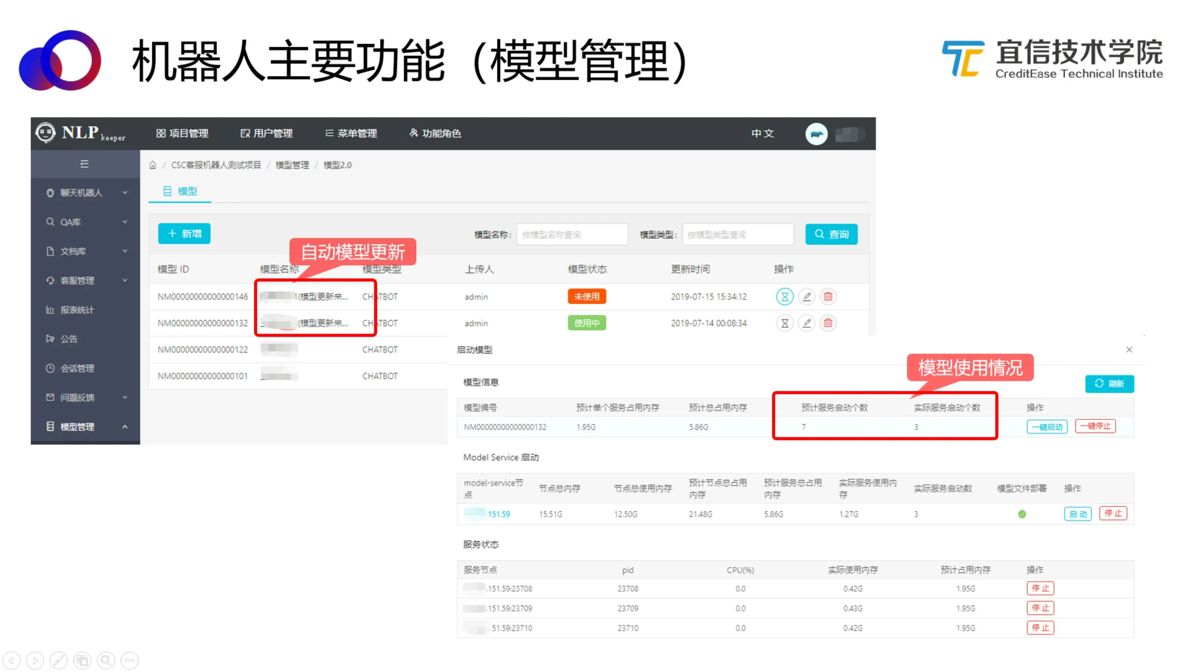Click the home breadcrumb icon

coord(152,165)
